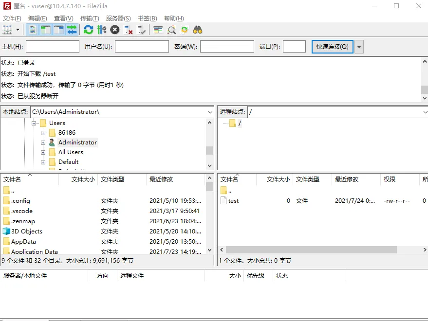Select the remote test file
The image size is (428, 321).
233,201
